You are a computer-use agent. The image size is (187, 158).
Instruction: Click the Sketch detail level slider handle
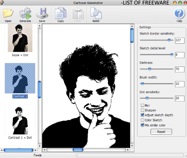pyautogui.click(x=172, y=55)
